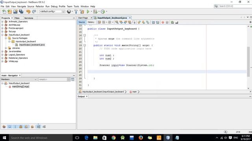Close the Output panel tab
The height and width of the screenshot is (141, 252).
[x=87, y=96]
